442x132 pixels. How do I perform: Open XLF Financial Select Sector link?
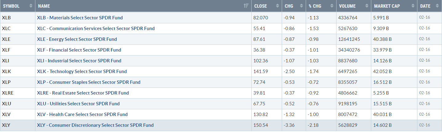click(x=79, y=50)
